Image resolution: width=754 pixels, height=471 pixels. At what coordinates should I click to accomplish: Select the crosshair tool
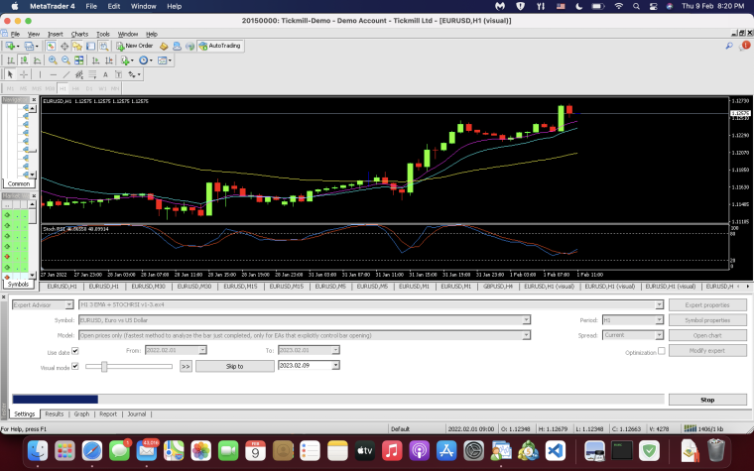point(23,74)
